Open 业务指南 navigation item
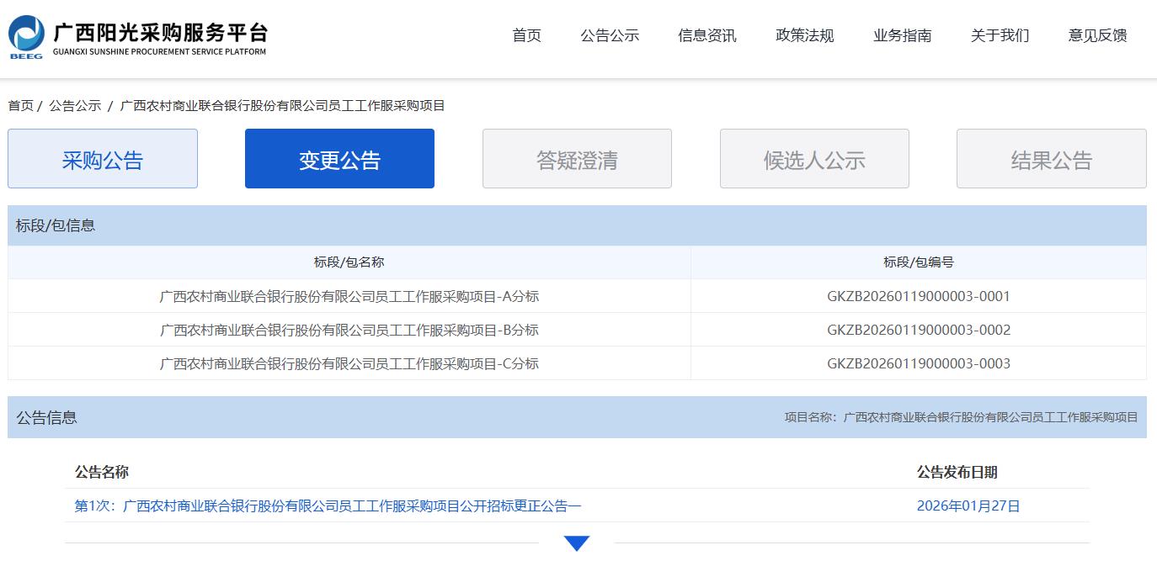1157x561 pixels. [903, 35]
